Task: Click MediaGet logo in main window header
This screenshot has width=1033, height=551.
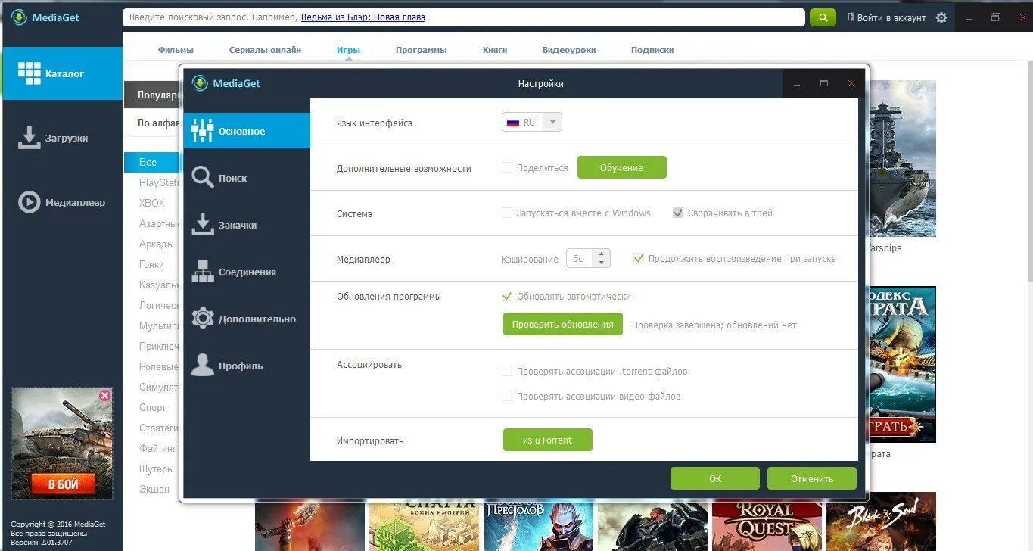Action: (x=45, y=17)
